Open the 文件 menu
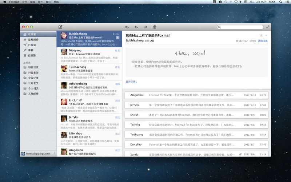Viewport: 291px width, 182px height. [x=24, y=2]
